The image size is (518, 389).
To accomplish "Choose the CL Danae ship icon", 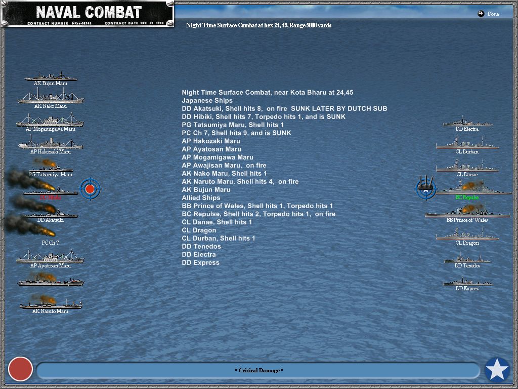I will pyautogui.click(x=467, y=166).
